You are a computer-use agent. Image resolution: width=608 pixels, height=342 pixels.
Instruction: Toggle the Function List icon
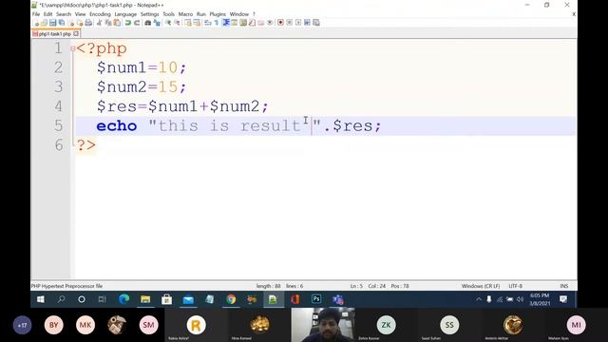252,23
